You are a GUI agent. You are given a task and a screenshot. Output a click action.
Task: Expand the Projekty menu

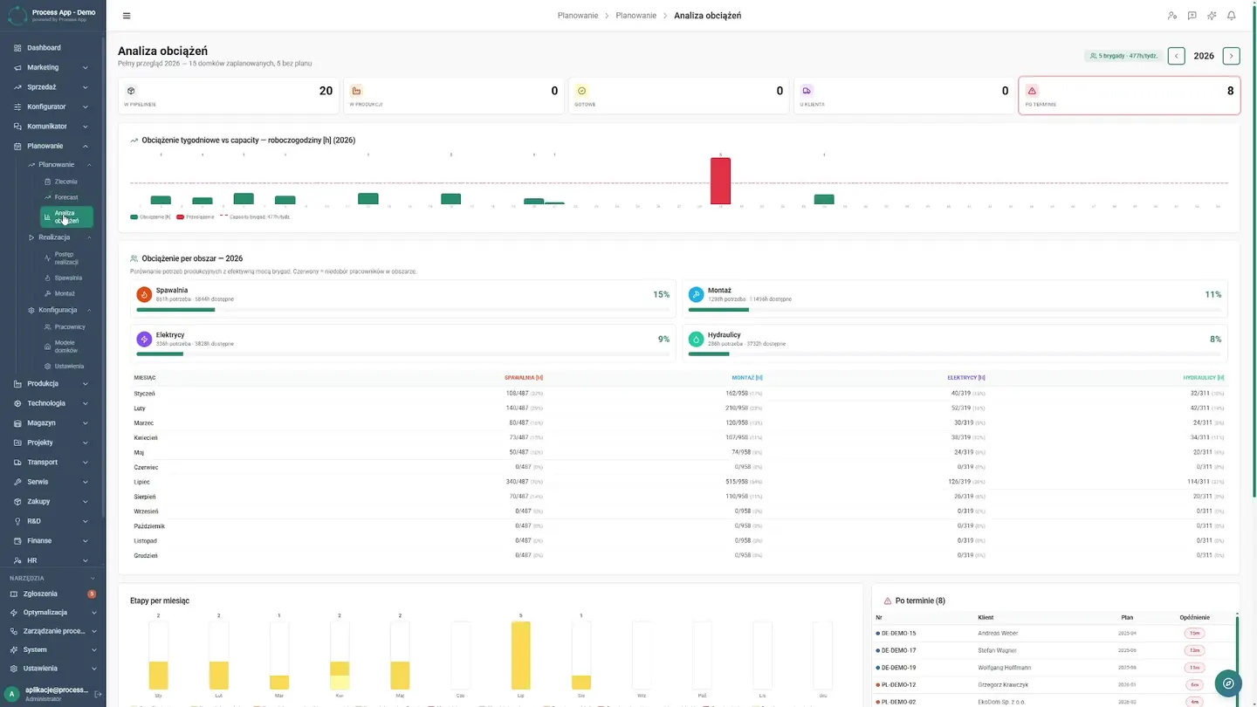52,443
